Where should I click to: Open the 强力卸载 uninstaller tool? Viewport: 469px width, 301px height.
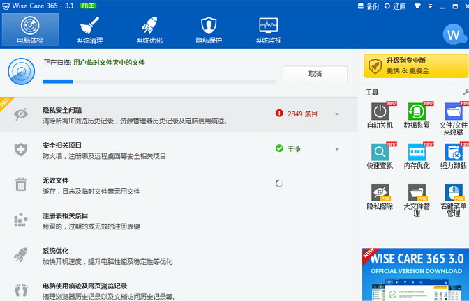pyautogui.click(x=454, y=156)
